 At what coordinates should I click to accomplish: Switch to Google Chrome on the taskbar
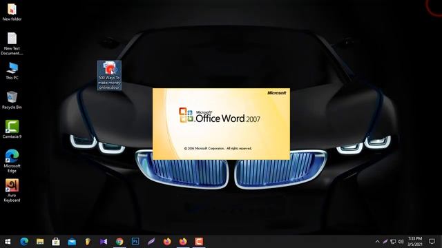pos(119,242)
